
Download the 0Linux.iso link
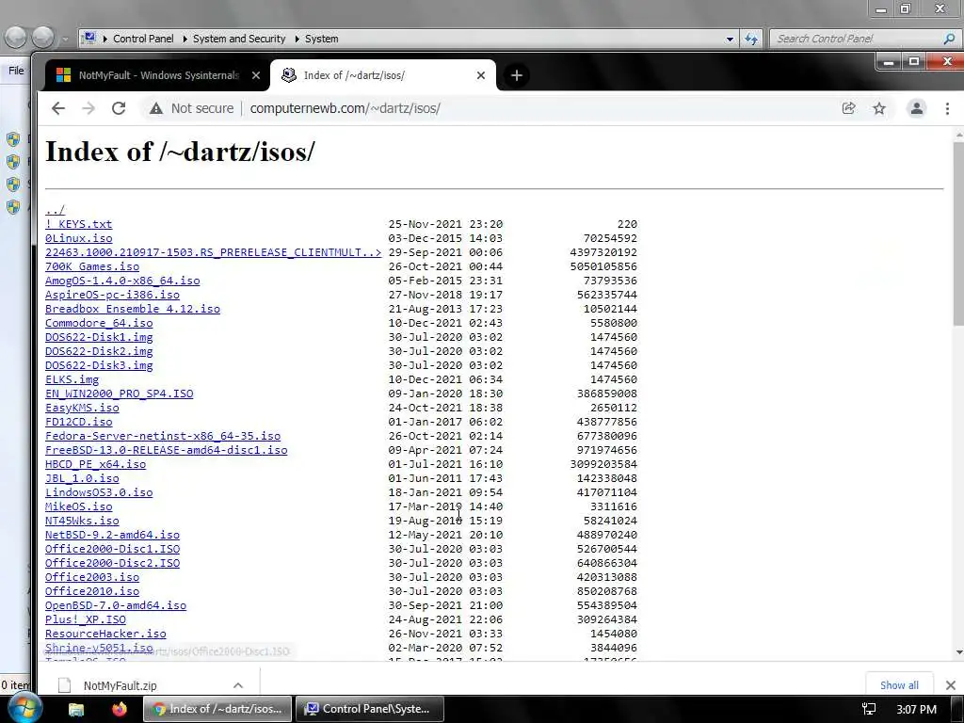(79, 238)
